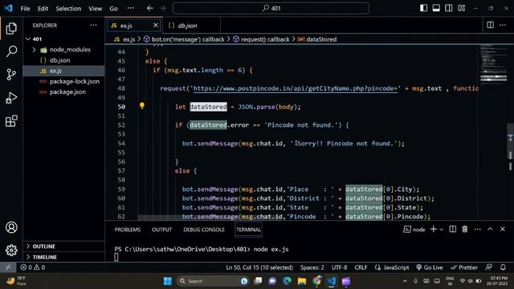The width and height of the screenshot is (514, 289).
Task: Add a new terminal with plus icon
Action: pos(434,229)
